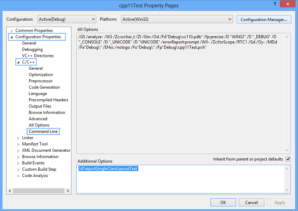
Task: Expand the Common Properties node
Action: click(12, 31)
